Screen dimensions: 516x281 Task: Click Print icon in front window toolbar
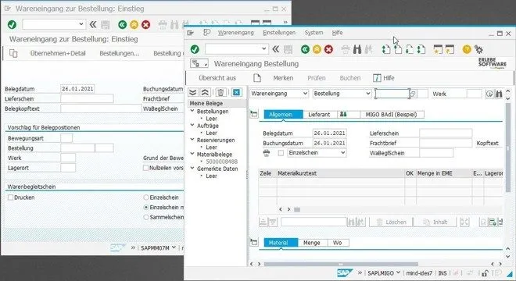pos(346,50)
